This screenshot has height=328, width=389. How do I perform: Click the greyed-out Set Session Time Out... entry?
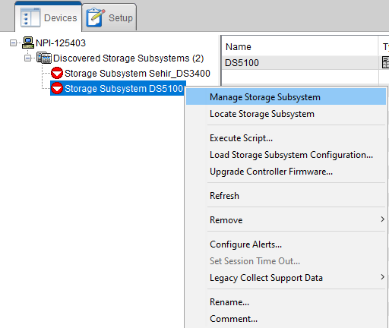coord(286,261)
